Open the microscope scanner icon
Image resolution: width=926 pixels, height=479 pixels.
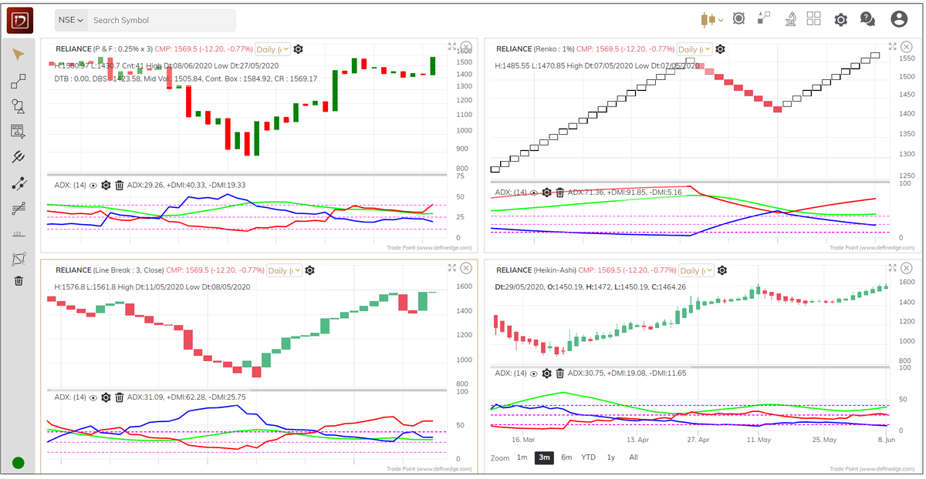tap(791, 18)
